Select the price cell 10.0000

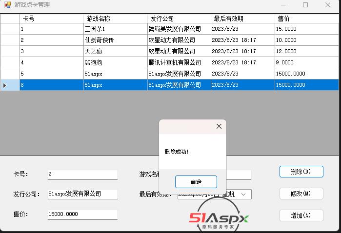click(x=307, y=40)
